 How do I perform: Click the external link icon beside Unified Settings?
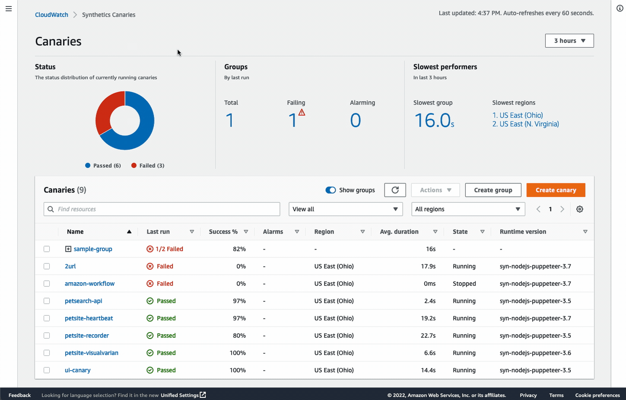(203, 395)
